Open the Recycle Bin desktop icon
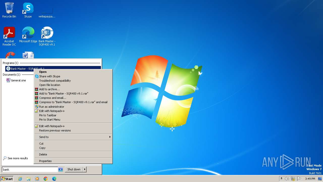 [9, 10]
